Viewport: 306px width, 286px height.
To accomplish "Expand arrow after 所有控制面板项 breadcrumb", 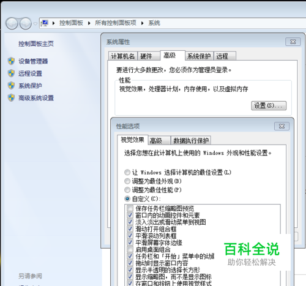I will (x=143, y=23).
